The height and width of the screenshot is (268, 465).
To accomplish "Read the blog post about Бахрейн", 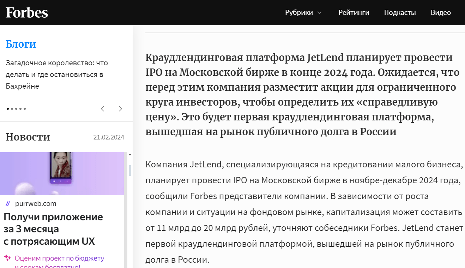I will 57,75.
